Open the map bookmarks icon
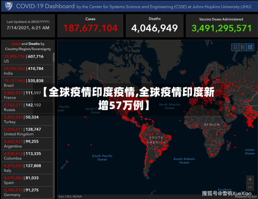Image resolution: width=258 pixels, height=199 pixels. 235,47
